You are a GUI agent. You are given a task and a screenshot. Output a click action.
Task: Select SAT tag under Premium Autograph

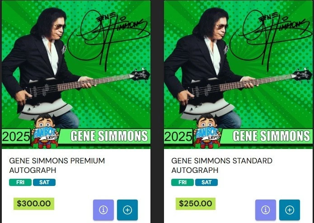pos(44,182)
